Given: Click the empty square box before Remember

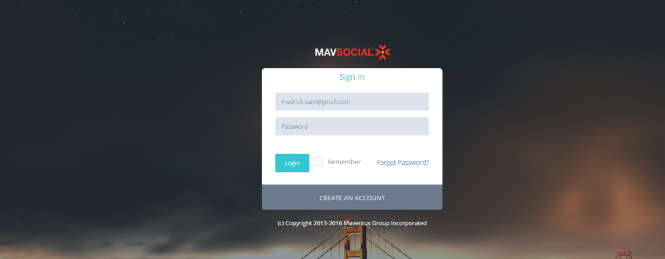Looking at the screenshot, I should click(319, 162).
